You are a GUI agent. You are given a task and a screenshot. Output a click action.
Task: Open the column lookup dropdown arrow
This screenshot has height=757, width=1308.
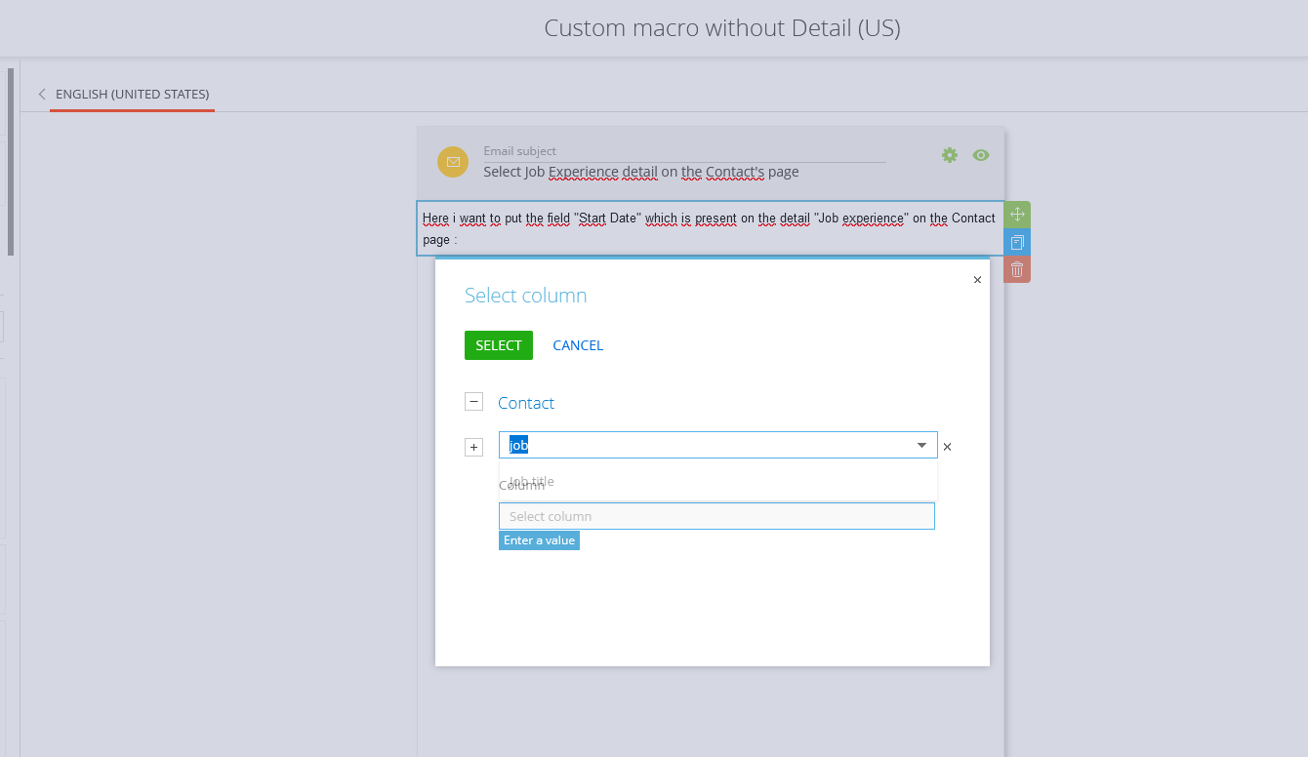[921, 445]
